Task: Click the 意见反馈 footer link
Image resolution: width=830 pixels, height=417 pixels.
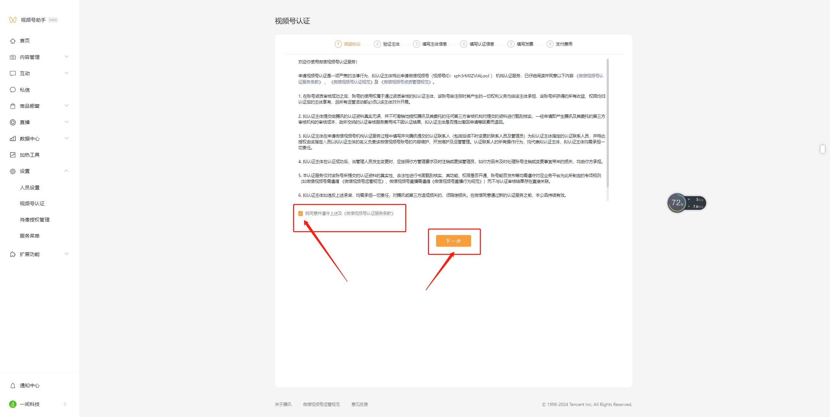Action: coord(360,404)
